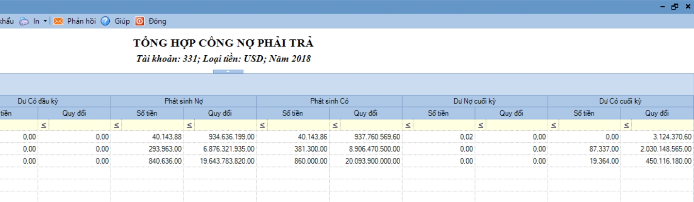Click the printer icon for In

point(24,21)
